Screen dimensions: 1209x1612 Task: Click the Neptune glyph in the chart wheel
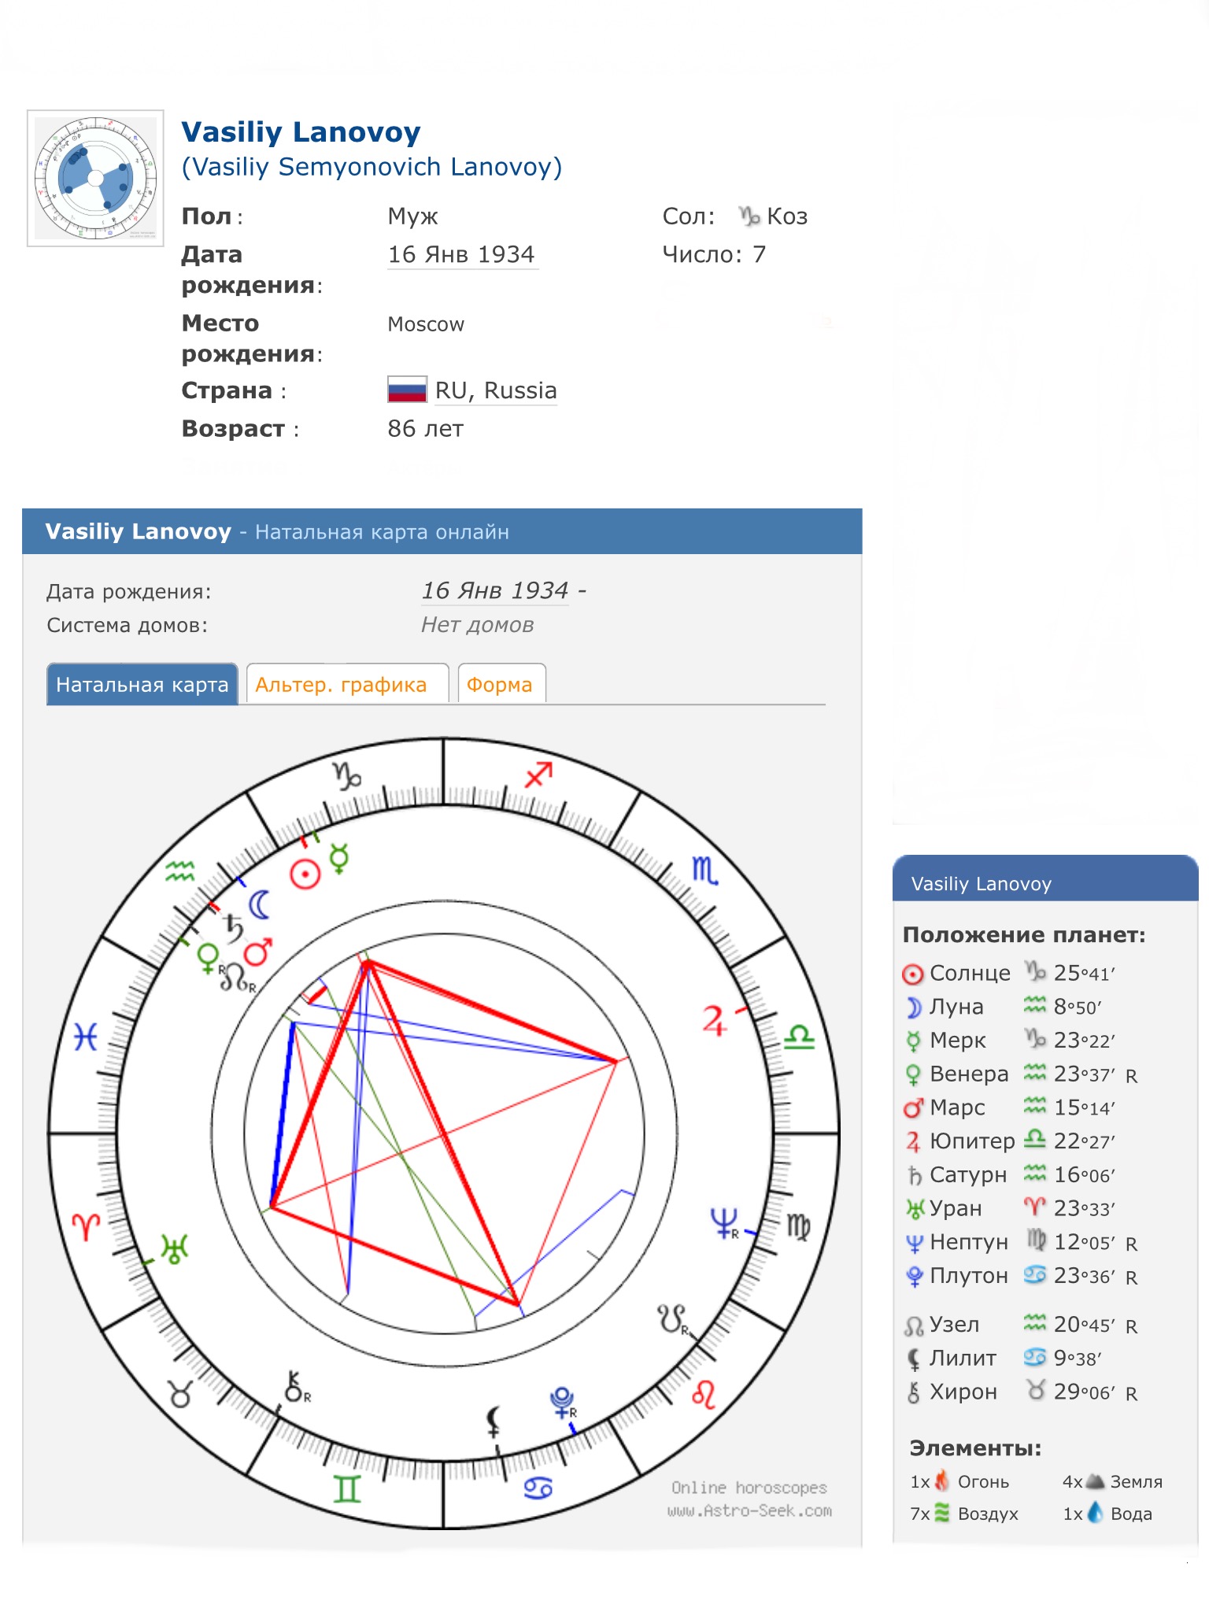[x=724, y=1223]
